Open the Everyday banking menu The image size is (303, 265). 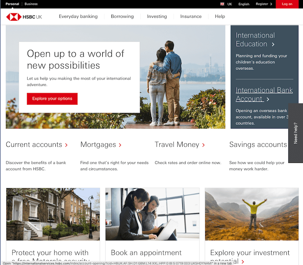coord(78,16)
